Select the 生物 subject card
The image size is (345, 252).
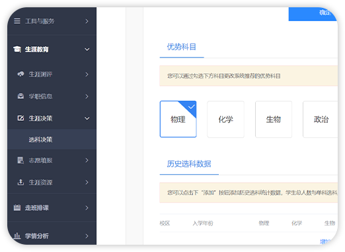click(274, 119)
